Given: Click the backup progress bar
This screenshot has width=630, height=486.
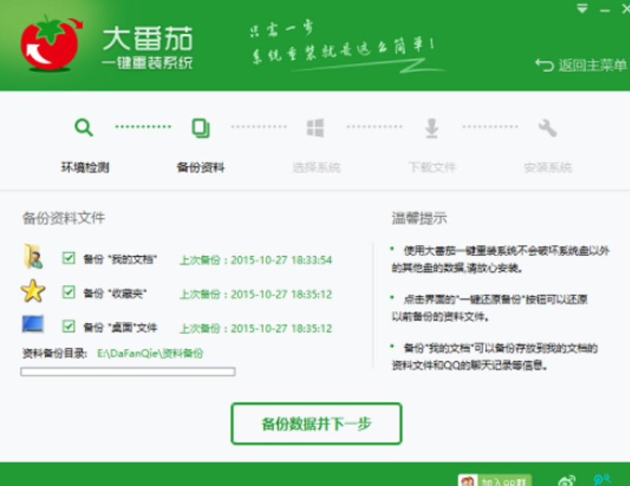Looking at the screenshot, I should click(128, 372).
